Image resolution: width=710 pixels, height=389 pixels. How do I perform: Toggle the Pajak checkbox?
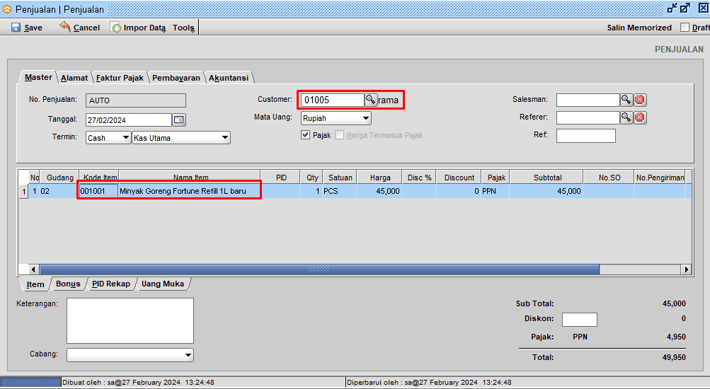(306, 135)
